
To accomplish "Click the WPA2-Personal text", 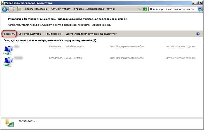I will click(74, 58).
